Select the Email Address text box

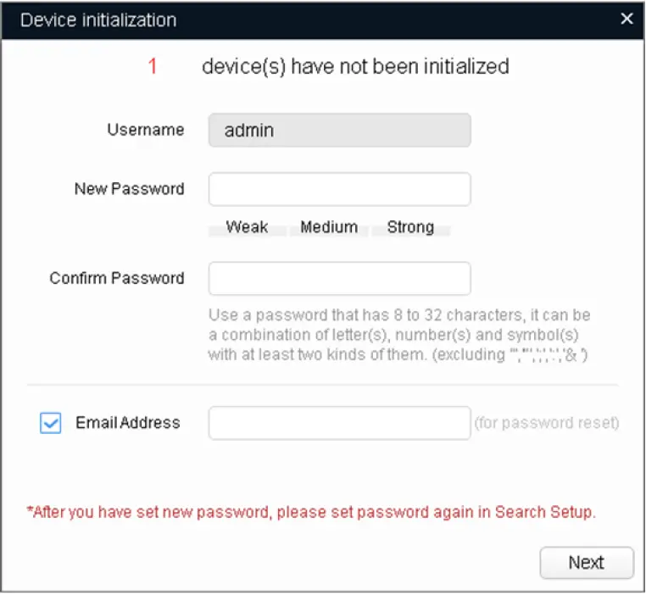[x=339, y=423]
